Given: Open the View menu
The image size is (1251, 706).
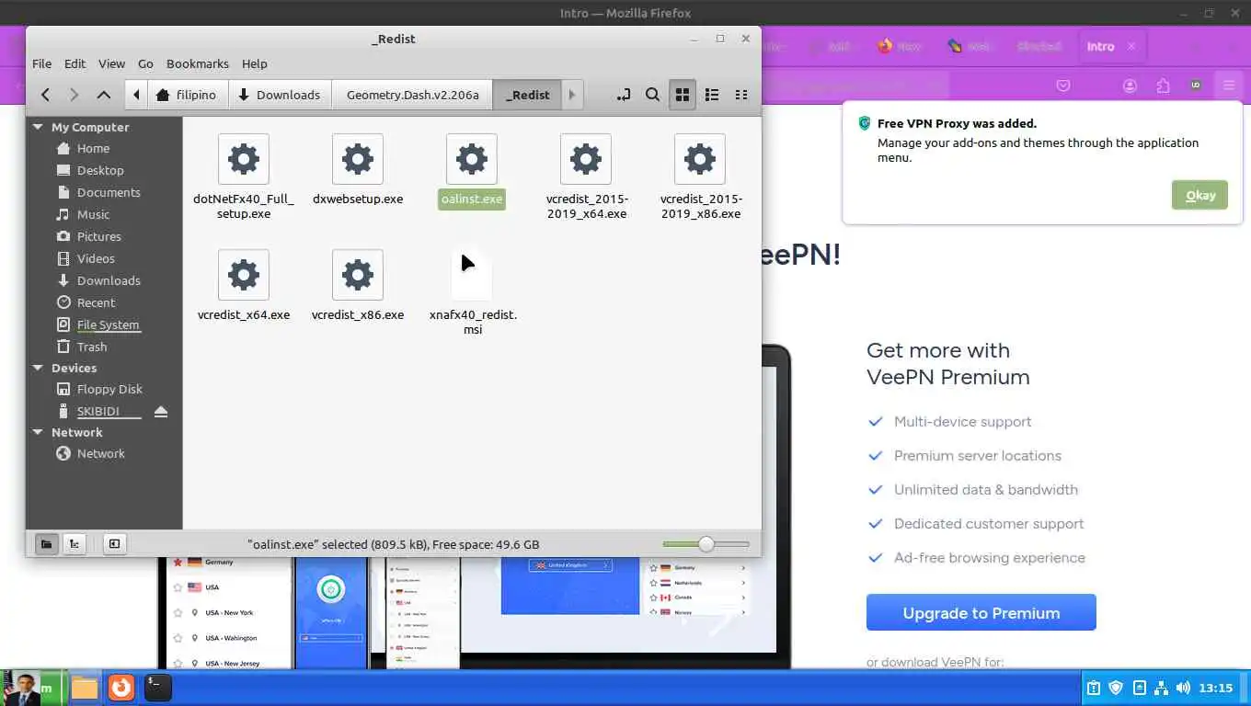Looking at the screenshot, I should (x=111, y=63).
